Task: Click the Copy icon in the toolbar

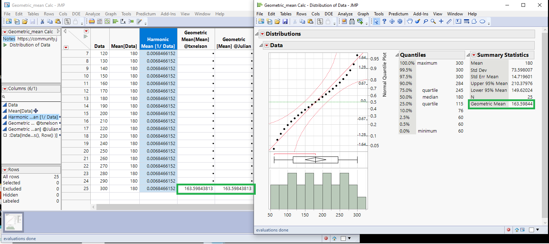Action: coord(303,21)
